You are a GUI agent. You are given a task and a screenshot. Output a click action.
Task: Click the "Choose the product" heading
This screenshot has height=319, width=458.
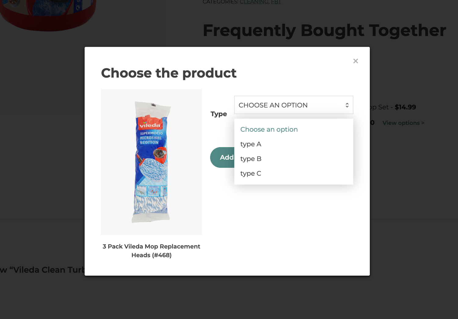pos(169,73)
